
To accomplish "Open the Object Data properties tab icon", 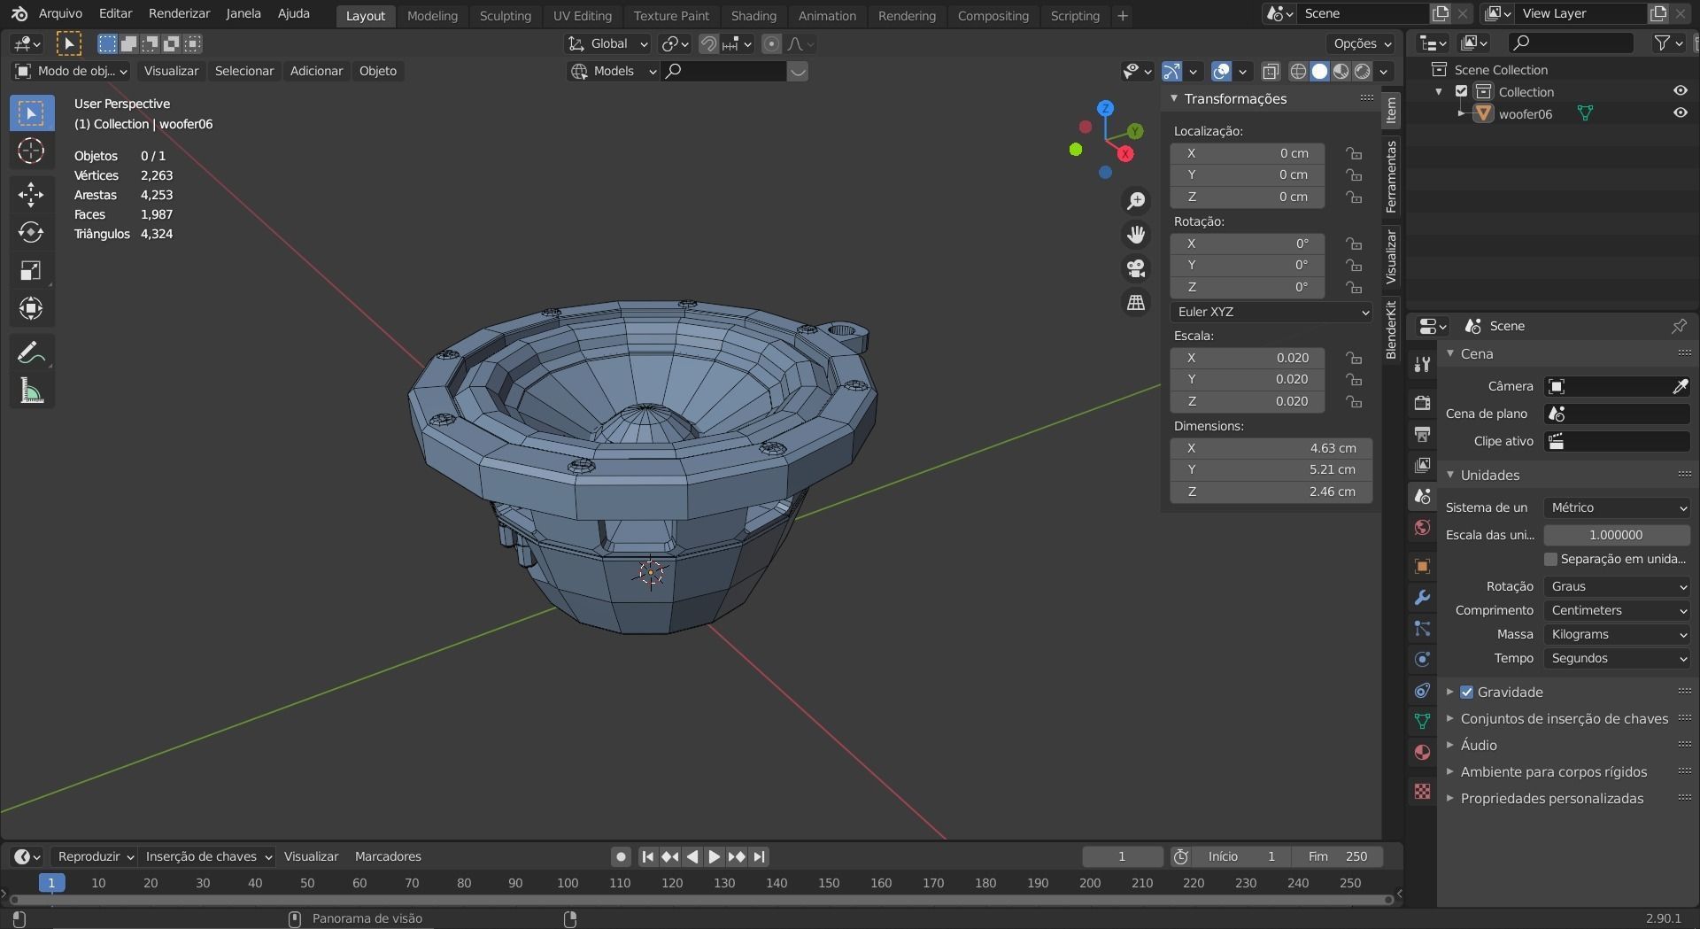I will pyautogui.click(x=1422, y=722).
